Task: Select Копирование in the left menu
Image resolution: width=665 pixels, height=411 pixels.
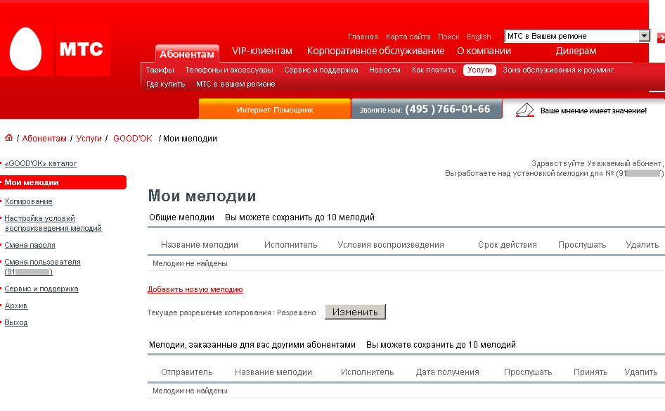Action: click(x=28, y=201)
